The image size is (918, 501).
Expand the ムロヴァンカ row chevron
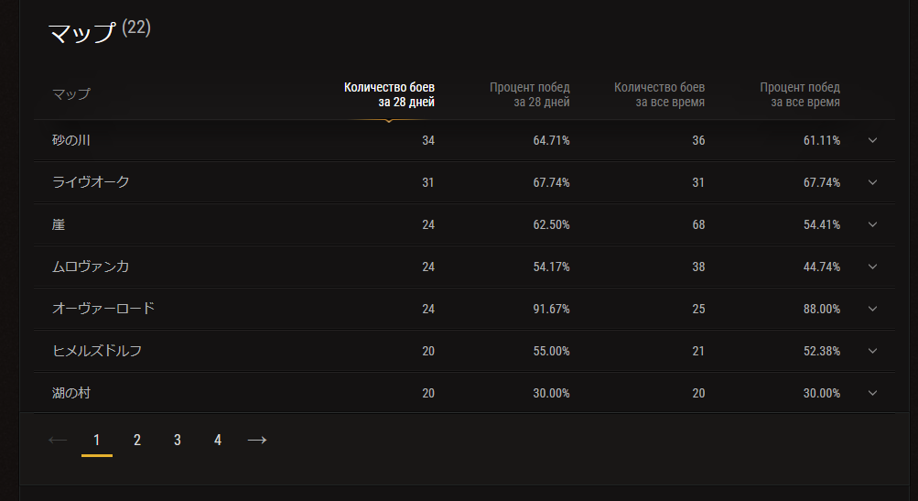pyautogui.click(x=872, y=267)
